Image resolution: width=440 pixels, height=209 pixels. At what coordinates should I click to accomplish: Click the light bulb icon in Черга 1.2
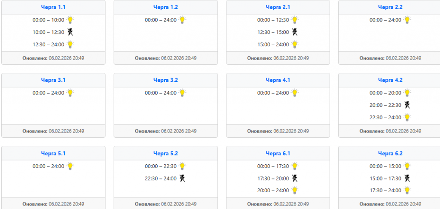tap(182, 20)
